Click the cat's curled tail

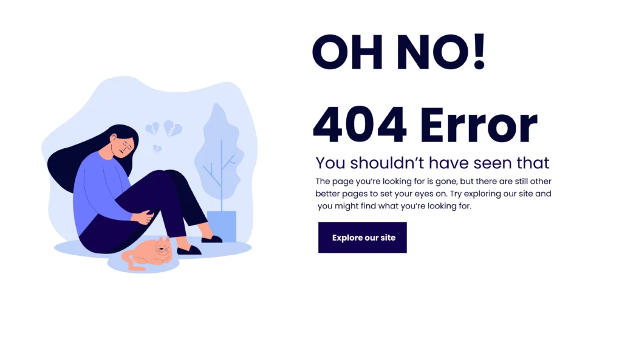click(131, 262)
